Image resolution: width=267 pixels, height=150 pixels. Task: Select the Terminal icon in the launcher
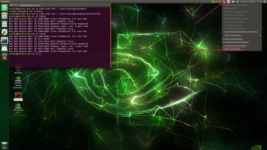[4, 41]
